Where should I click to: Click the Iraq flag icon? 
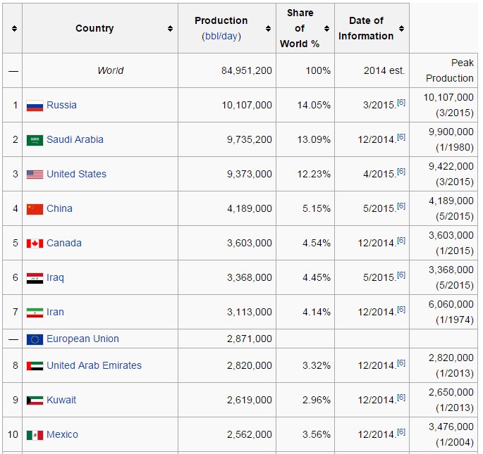pyautogui.click(x=35, y=278)
